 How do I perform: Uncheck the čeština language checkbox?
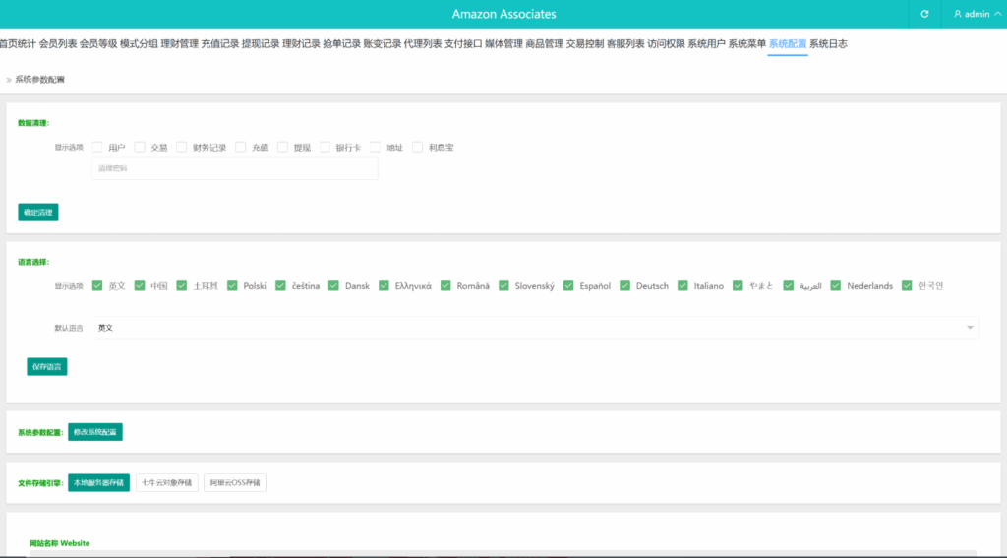[x=280, y=285]
